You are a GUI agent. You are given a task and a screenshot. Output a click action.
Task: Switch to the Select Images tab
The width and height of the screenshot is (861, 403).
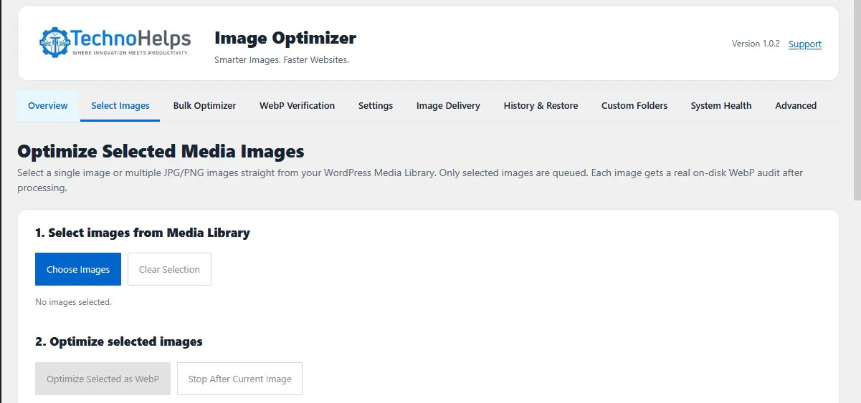(x=120, y=105)
